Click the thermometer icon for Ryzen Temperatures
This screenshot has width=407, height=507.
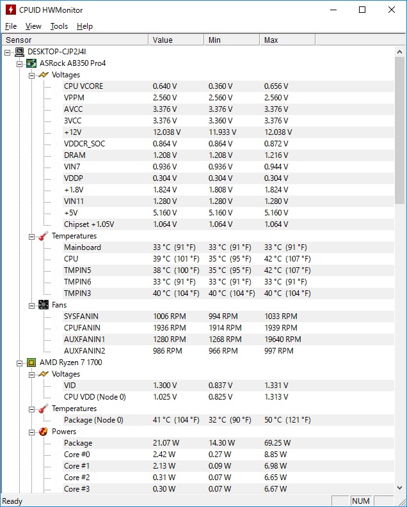(x=44, y=409)
